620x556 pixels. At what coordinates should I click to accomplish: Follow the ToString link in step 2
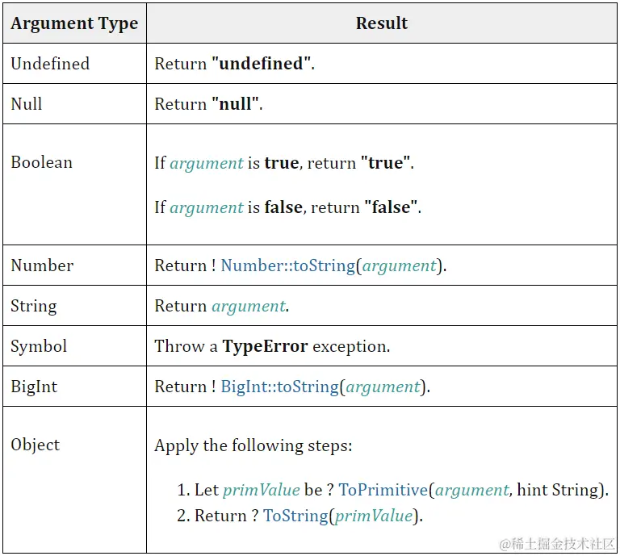[295, 516]
